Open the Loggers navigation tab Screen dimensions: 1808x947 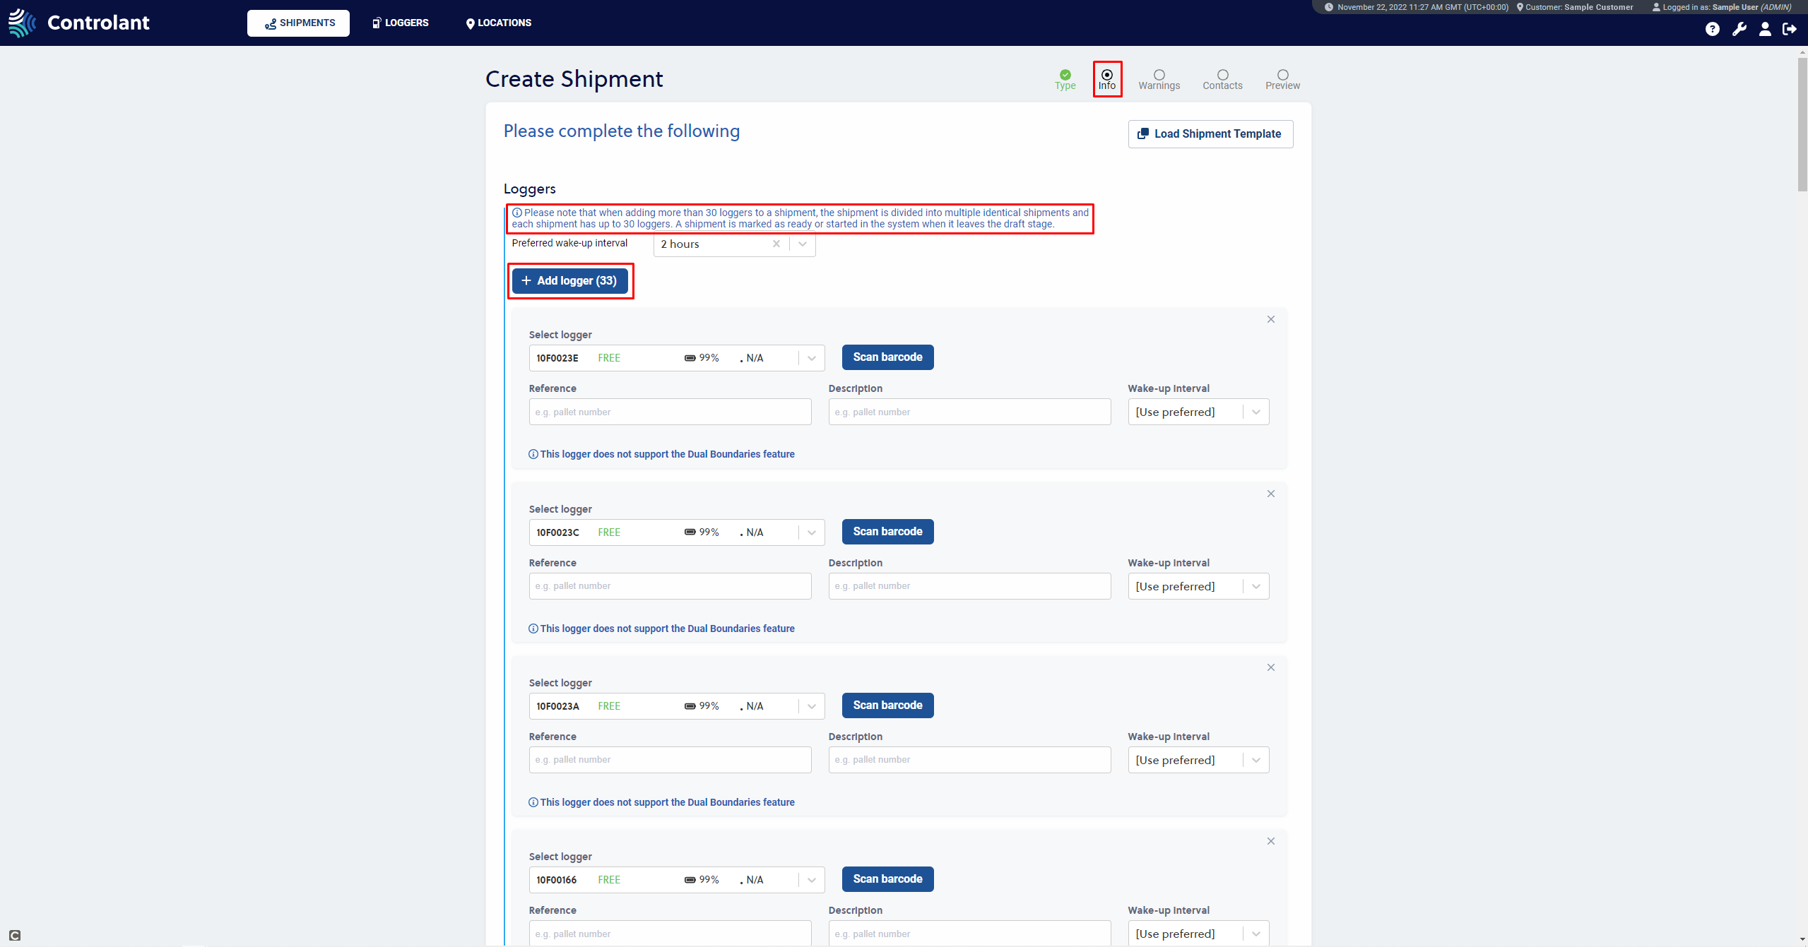(x=400, y=23)
